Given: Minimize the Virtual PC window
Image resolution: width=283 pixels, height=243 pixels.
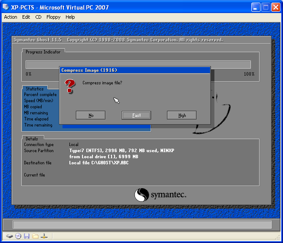Looking at the screenshot, I should [x=256, y=7].
